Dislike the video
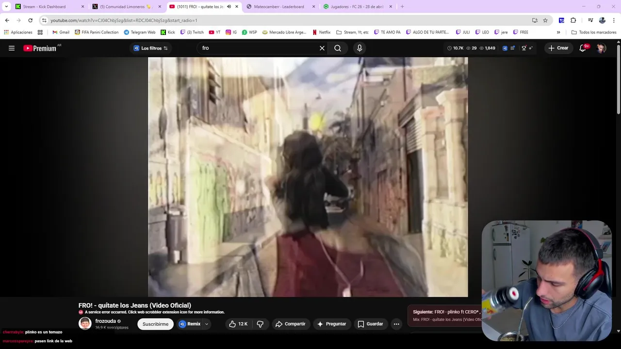The image size is (621, 349). click(260, 324)
